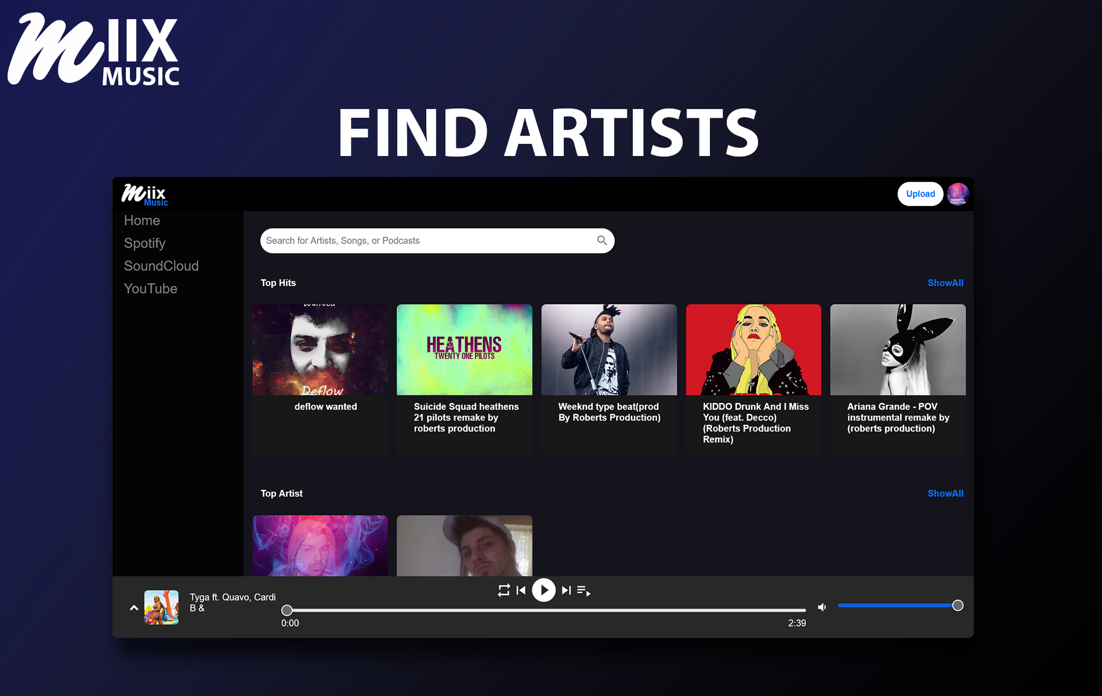Open the YouTube section in sidebar

tap(150, 288)
